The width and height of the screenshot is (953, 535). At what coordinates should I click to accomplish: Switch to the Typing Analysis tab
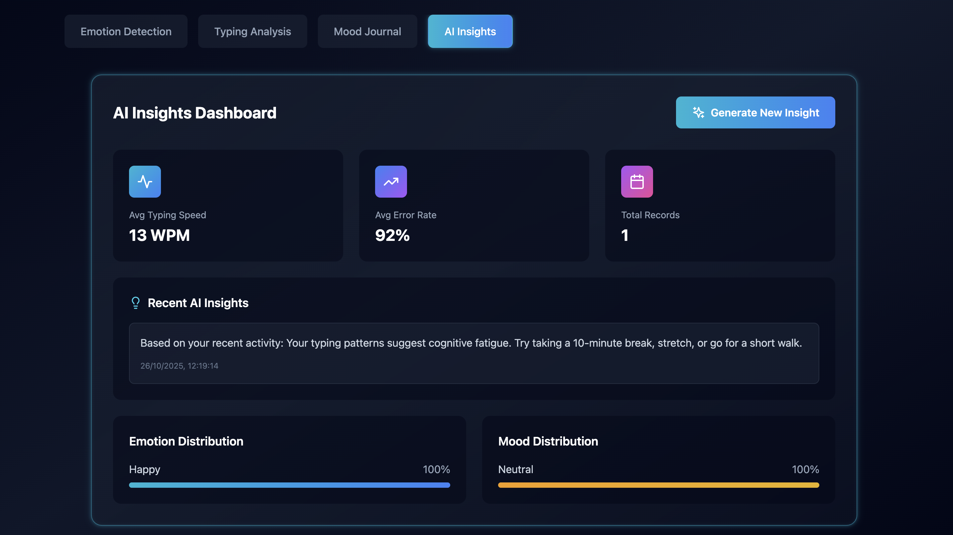(x=252, y=32)
